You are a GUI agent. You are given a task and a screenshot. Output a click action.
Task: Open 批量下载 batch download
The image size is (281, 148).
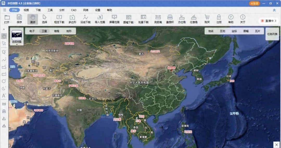[x=143, y=19]
